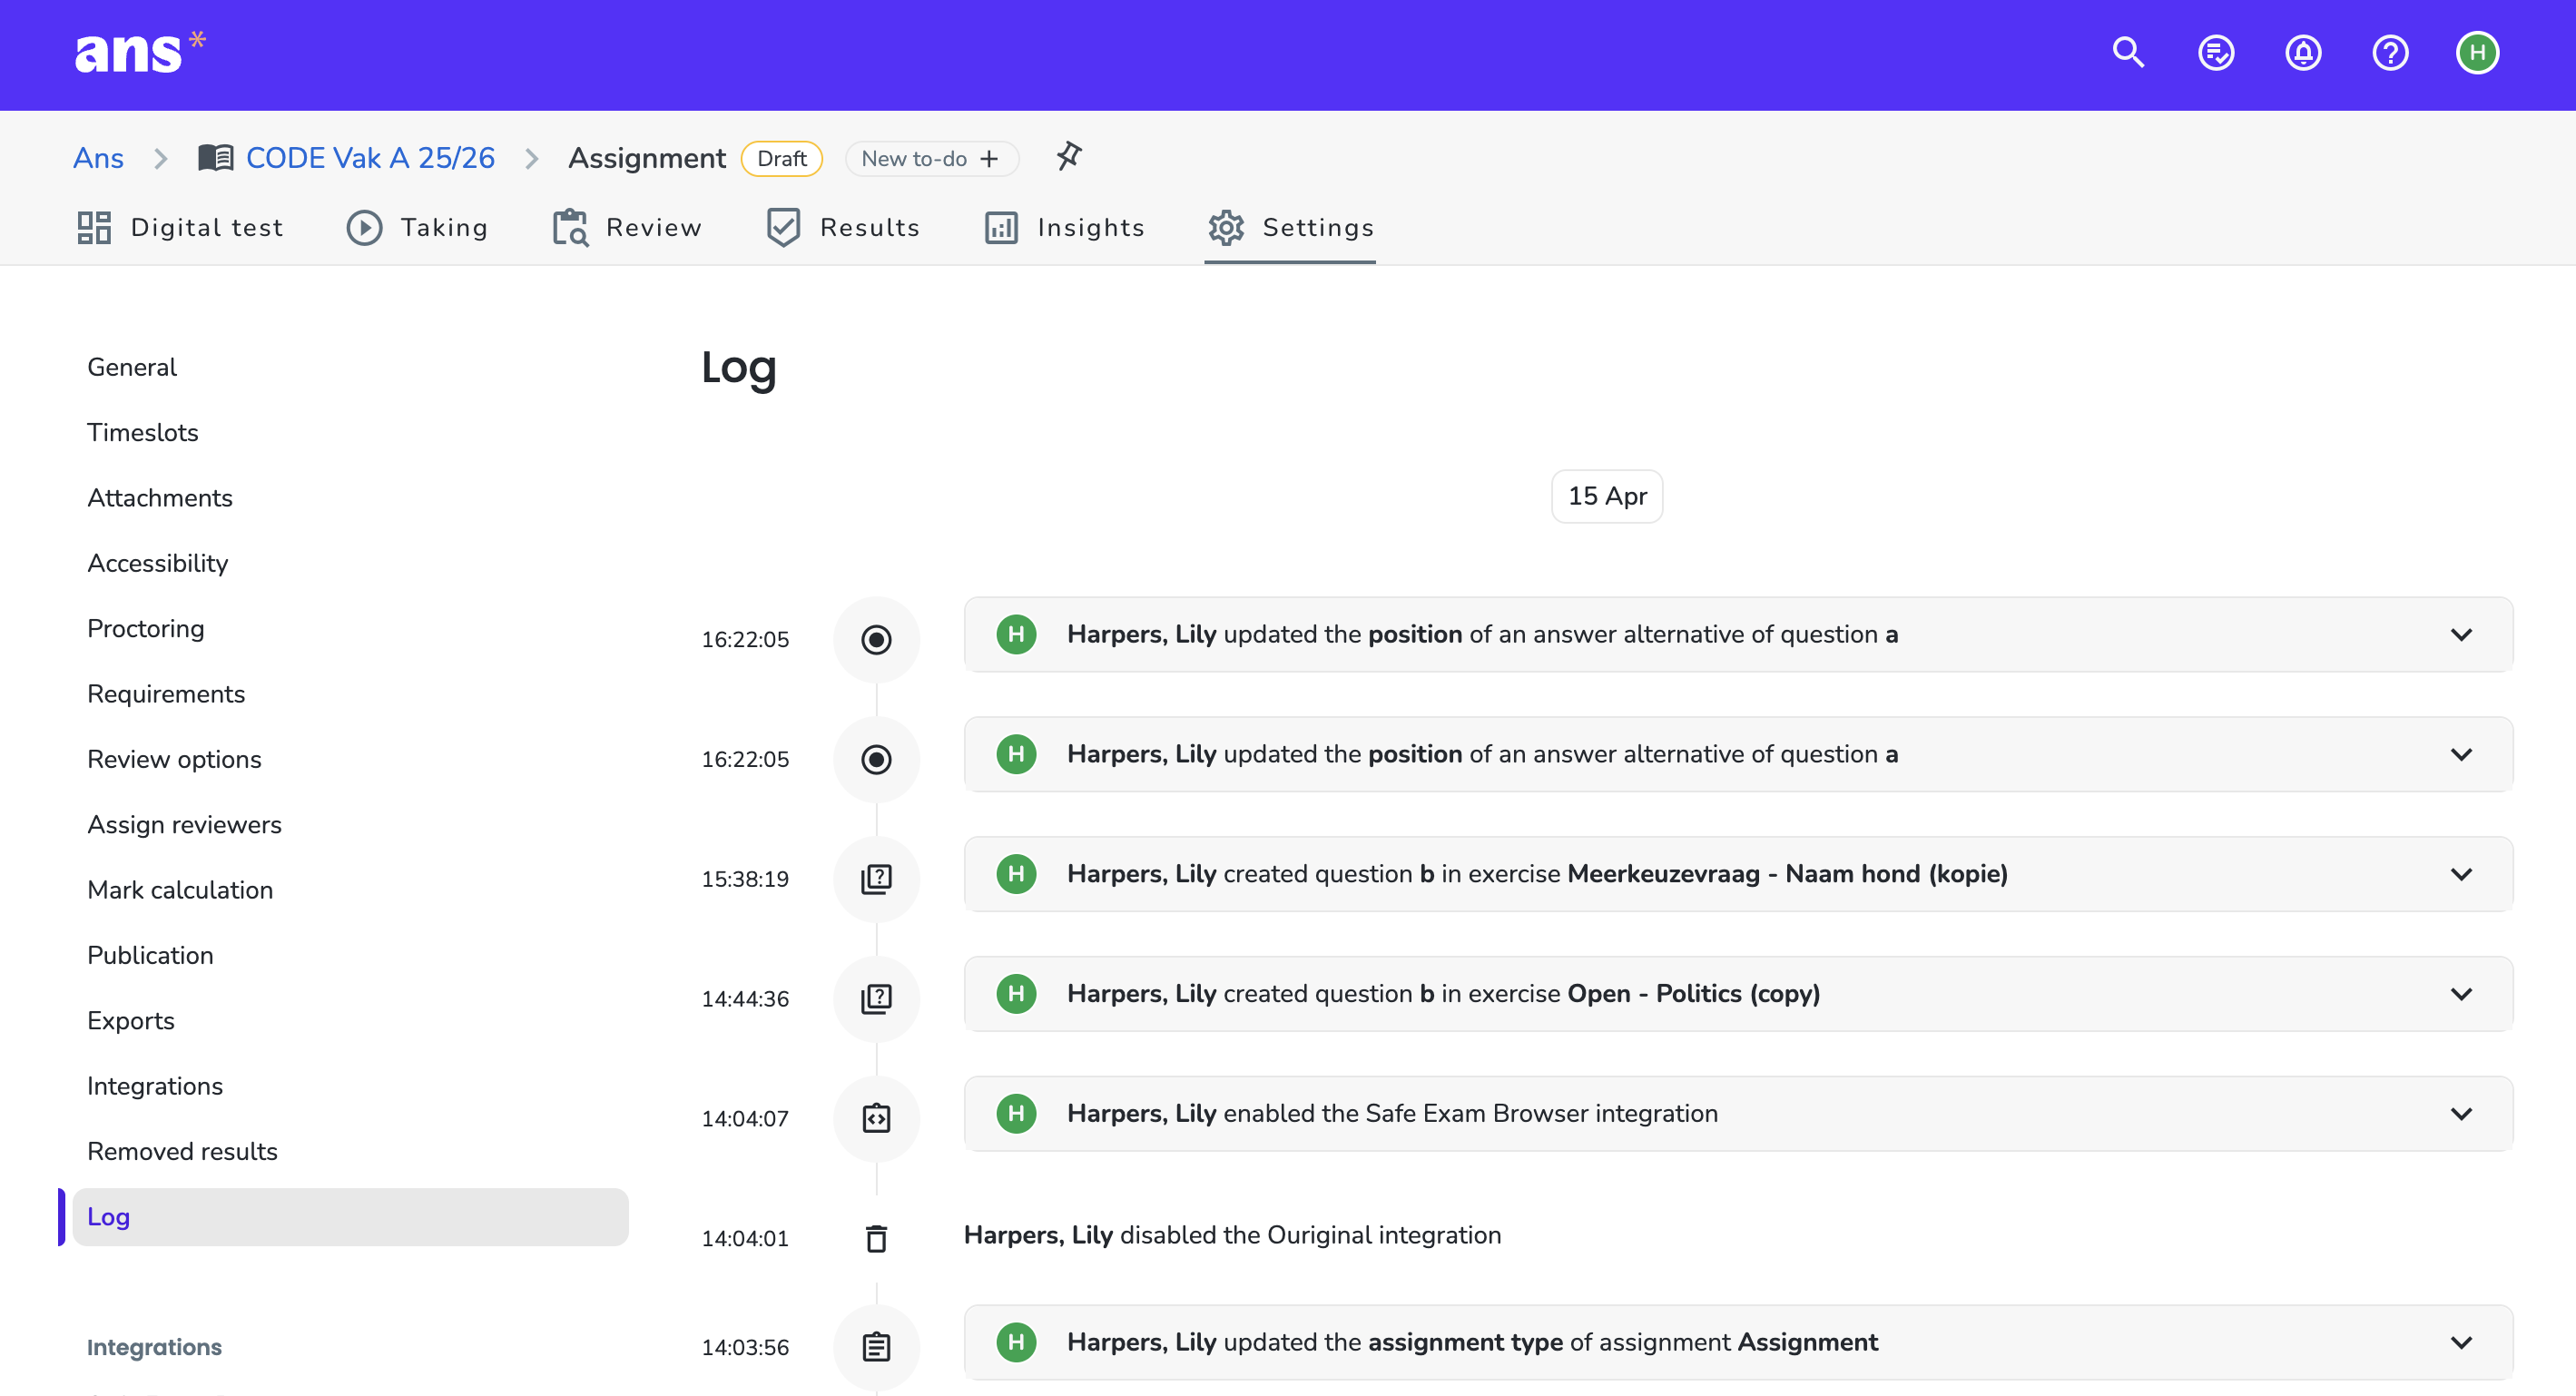2576x1396 pixels.
Task: Open Proctoring in the sidebar
Action: [146, 628]
